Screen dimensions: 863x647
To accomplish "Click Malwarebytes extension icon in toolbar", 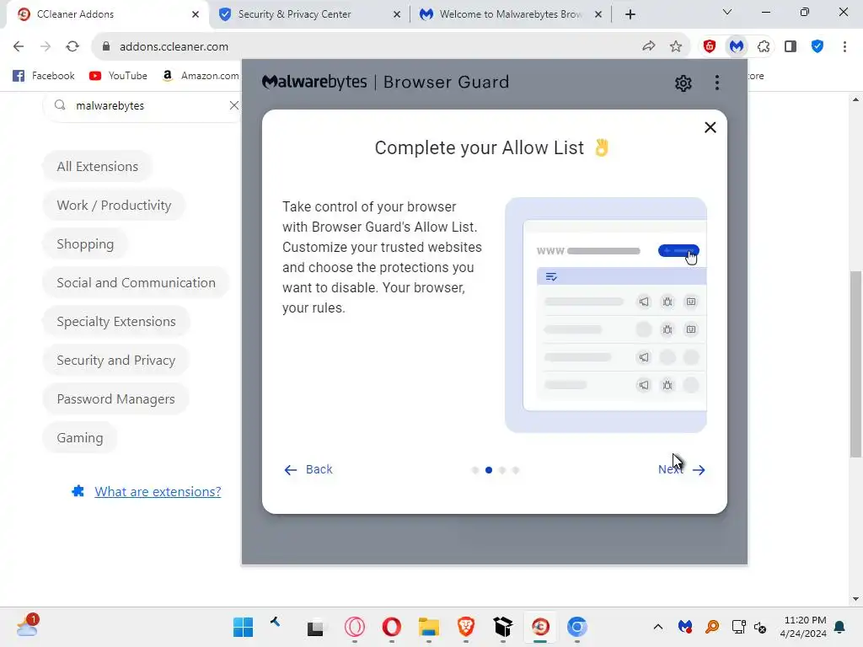I will pos(737,47).
